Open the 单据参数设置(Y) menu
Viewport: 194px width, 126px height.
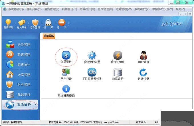click(162, 9)
